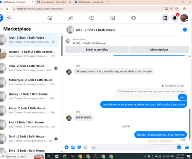192x159 pixels.
Task: Click Alec's avatar beside phone number
Action: (69, 118)
